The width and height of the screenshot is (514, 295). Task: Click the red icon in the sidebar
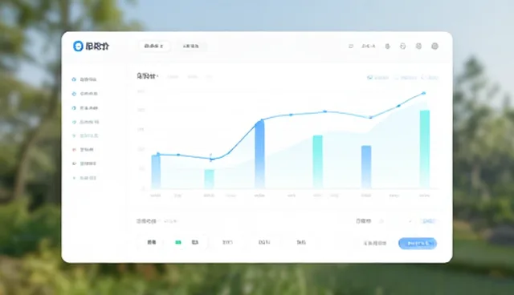74,149
